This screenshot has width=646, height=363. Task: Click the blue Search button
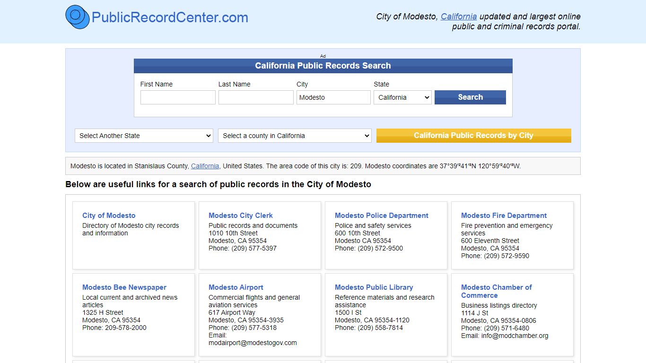pyautogui.click(x=470, y=97)
